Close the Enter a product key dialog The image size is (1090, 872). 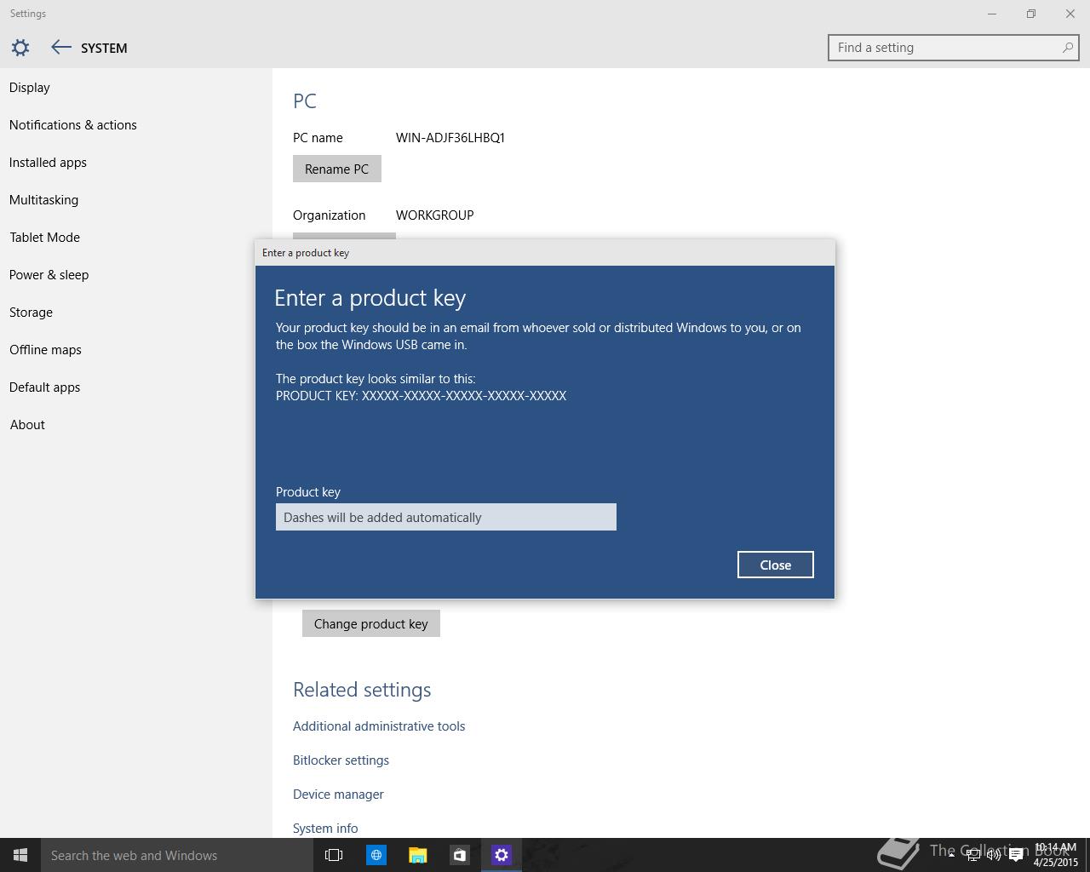click(776, 565)
